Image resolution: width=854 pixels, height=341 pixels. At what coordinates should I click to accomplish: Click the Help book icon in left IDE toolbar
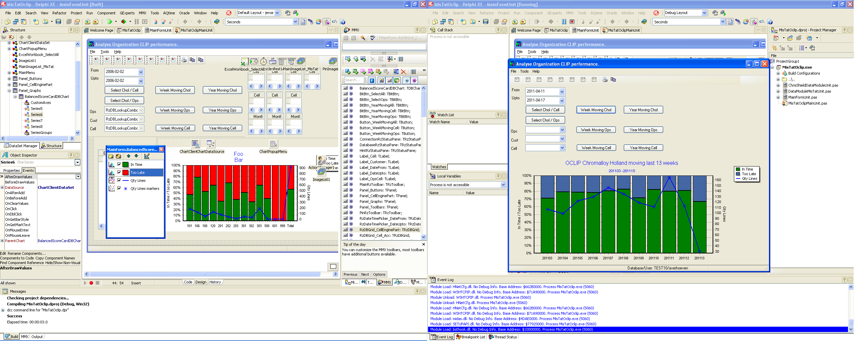coord(217,22)
